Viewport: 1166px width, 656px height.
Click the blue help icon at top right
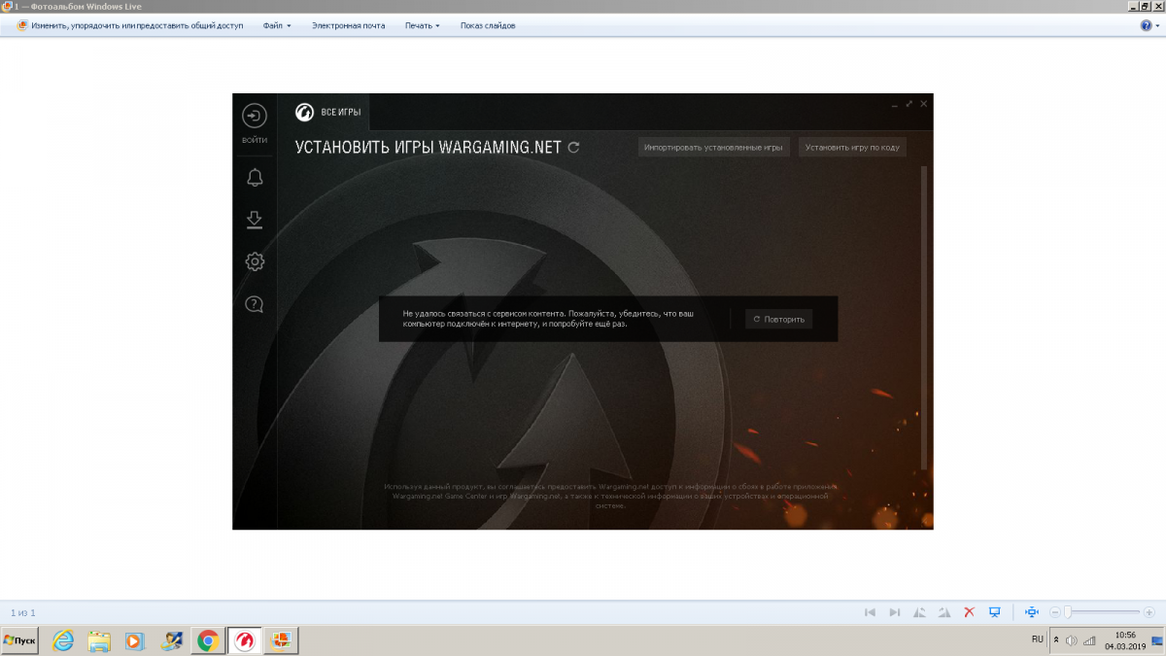(1146, 26)
